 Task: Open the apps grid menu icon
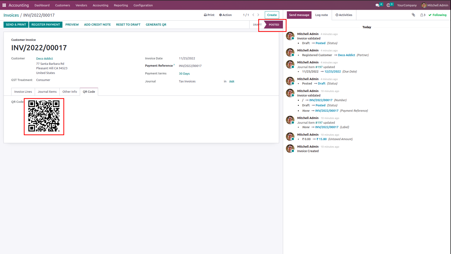click(x=4, y=5)
